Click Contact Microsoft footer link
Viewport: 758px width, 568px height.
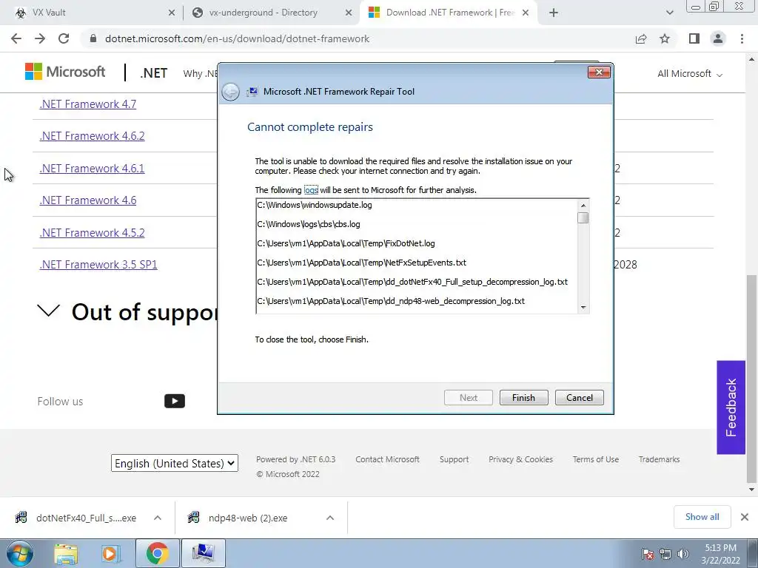pos(387,459)
